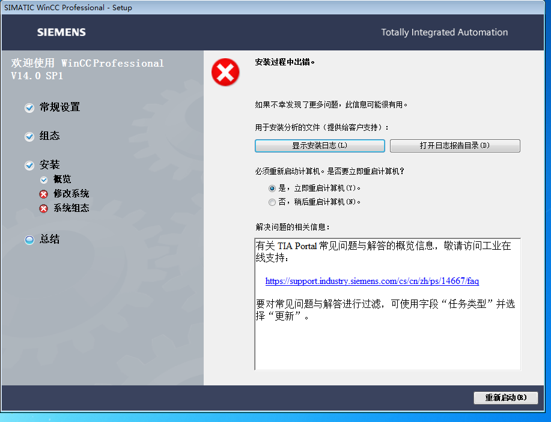This screenshot has width=551, height=422.
Task: Click the small checkmark icon by 概览
Action: 44,179
